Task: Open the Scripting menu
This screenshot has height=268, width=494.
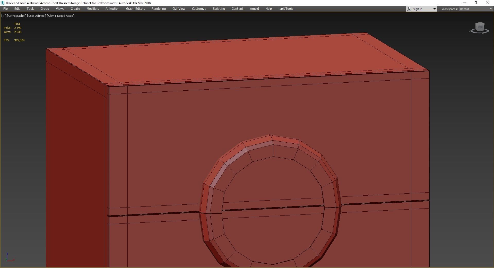Action: pyautogui.click(x=219, y=9)
